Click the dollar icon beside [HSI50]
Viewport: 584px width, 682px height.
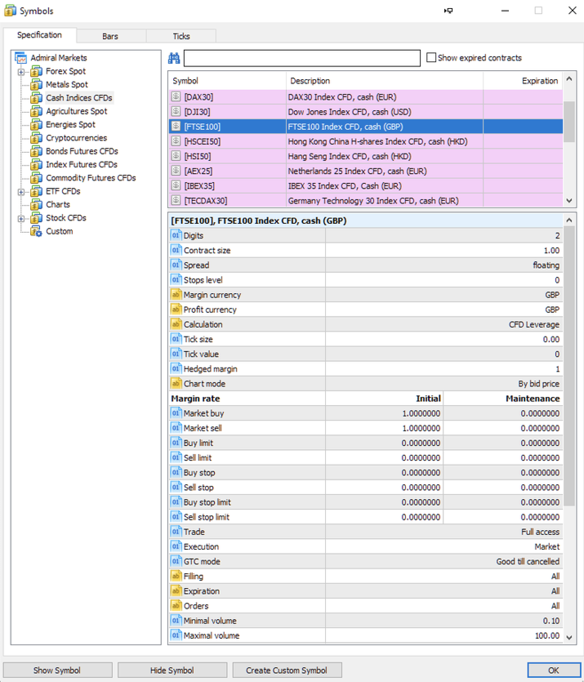[176, 156]
